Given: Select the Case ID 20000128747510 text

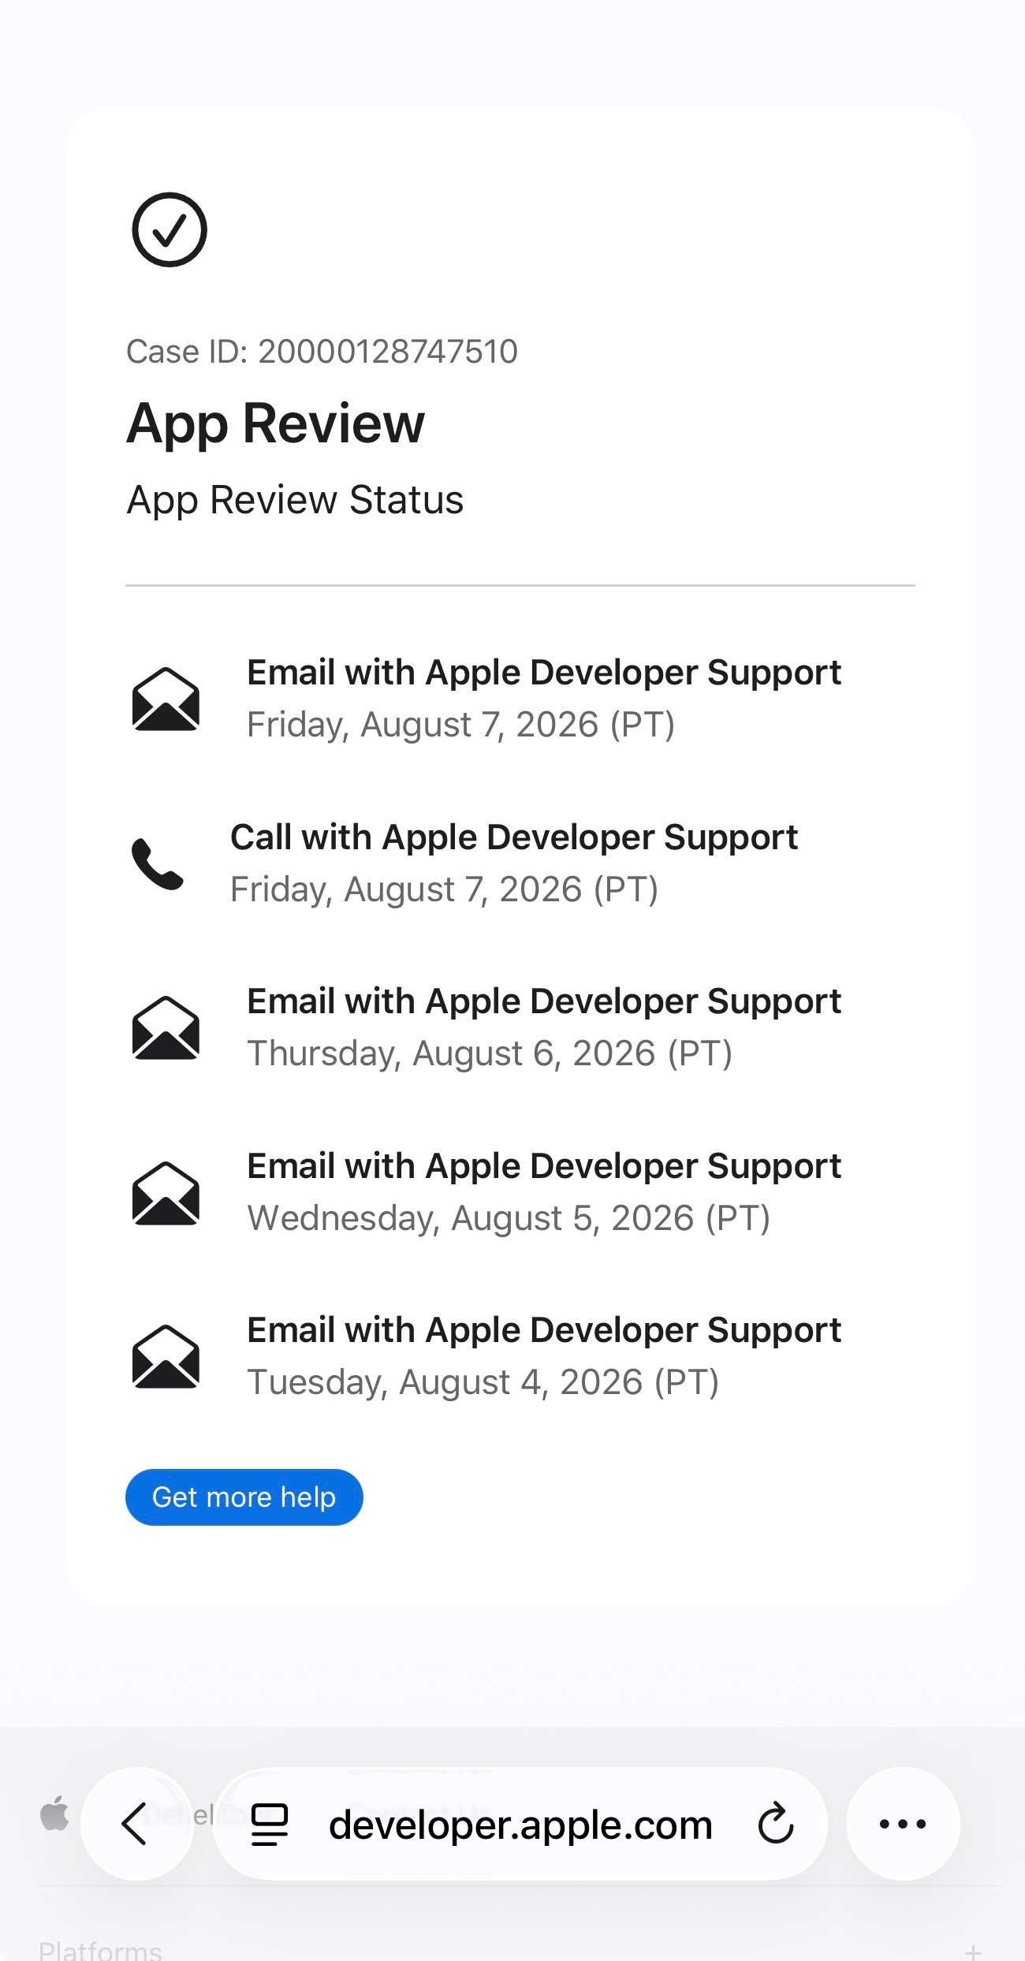Looking at the screenshot, I should (322, 352).
